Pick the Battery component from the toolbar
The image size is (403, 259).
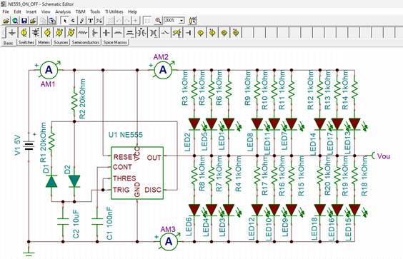point(36,33)
